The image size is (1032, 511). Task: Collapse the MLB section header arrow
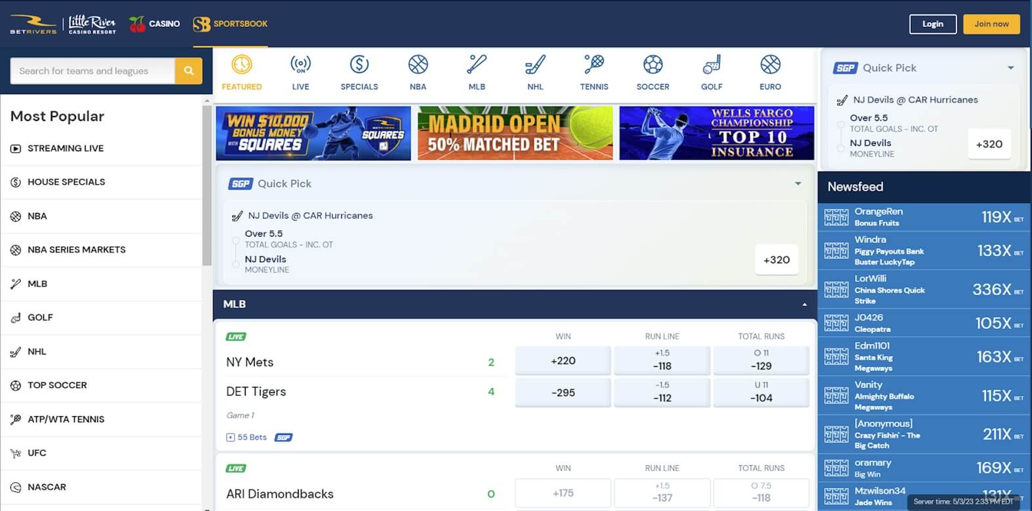click(x=804, y=305)
